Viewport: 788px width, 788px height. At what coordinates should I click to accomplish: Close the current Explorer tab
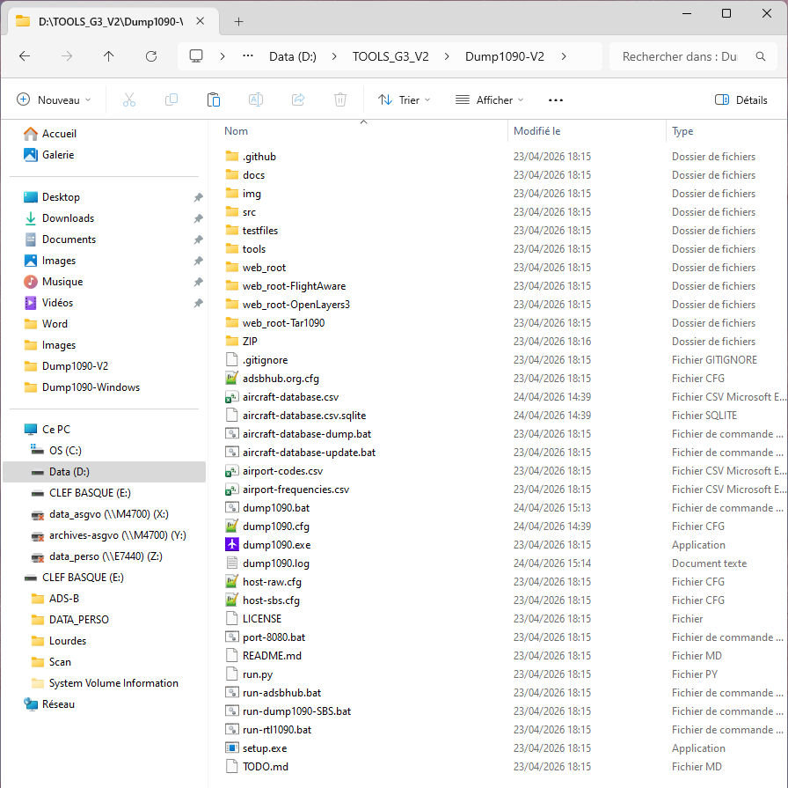tap(200, 21)
